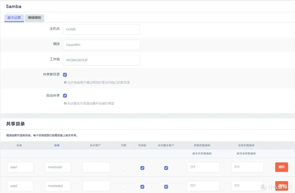This screenshot has height=193, width=295.
Task: Toggle 允许匿名用户 checkbox for sda2 row
Action: [x=166, y=187]
